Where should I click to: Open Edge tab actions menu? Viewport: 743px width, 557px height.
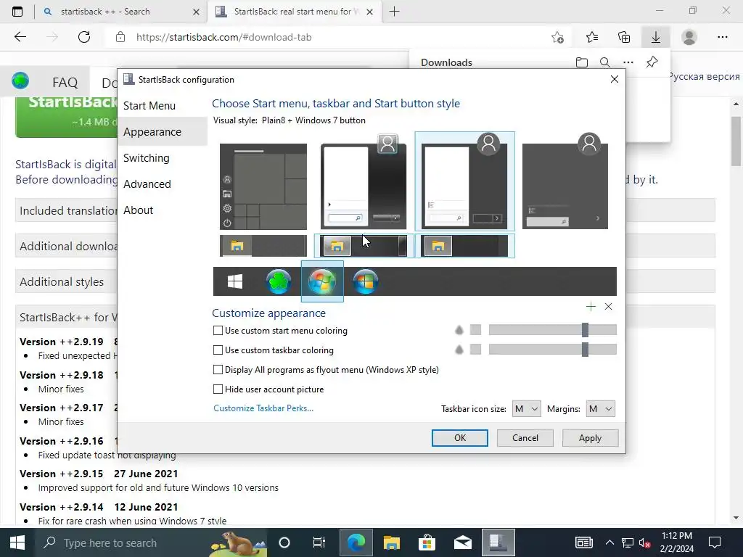[17, 12]
